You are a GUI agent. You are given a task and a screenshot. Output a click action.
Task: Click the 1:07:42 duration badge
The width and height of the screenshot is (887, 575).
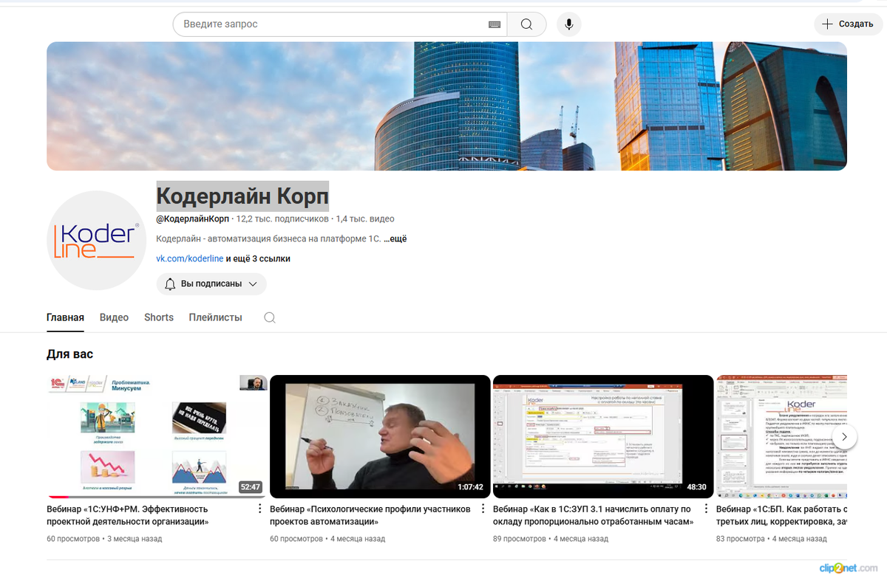tap(471, 487)
